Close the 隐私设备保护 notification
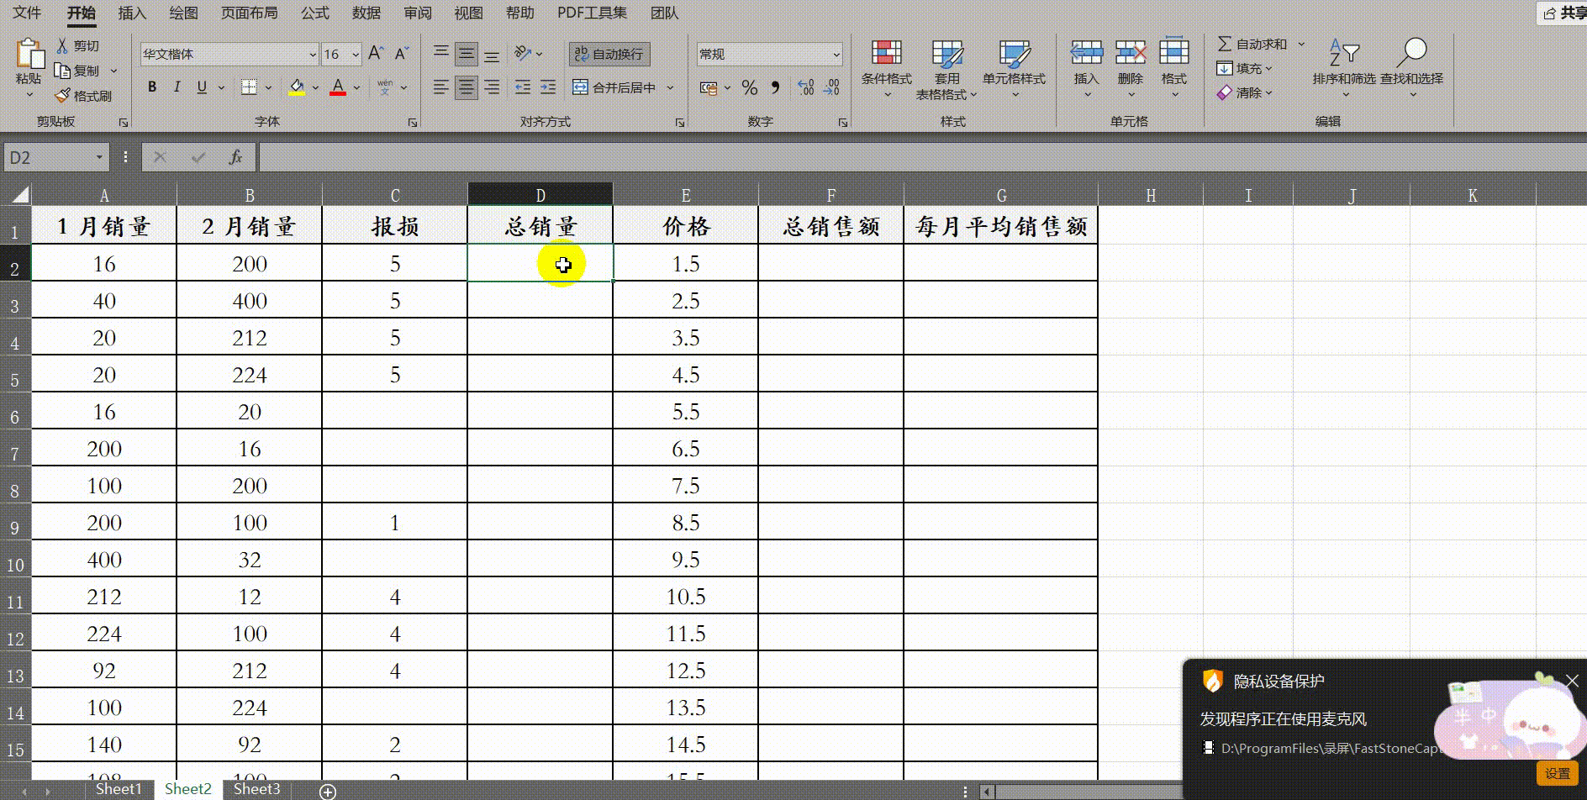 coord(1572,682)
